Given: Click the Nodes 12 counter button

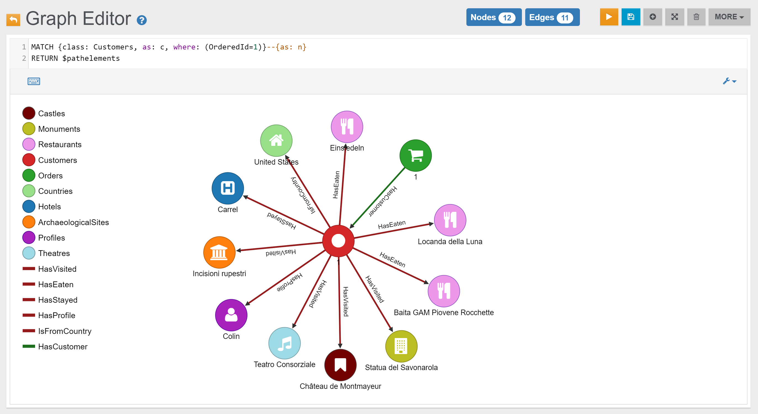Looking at the screenshot, I should coord(493,17).
